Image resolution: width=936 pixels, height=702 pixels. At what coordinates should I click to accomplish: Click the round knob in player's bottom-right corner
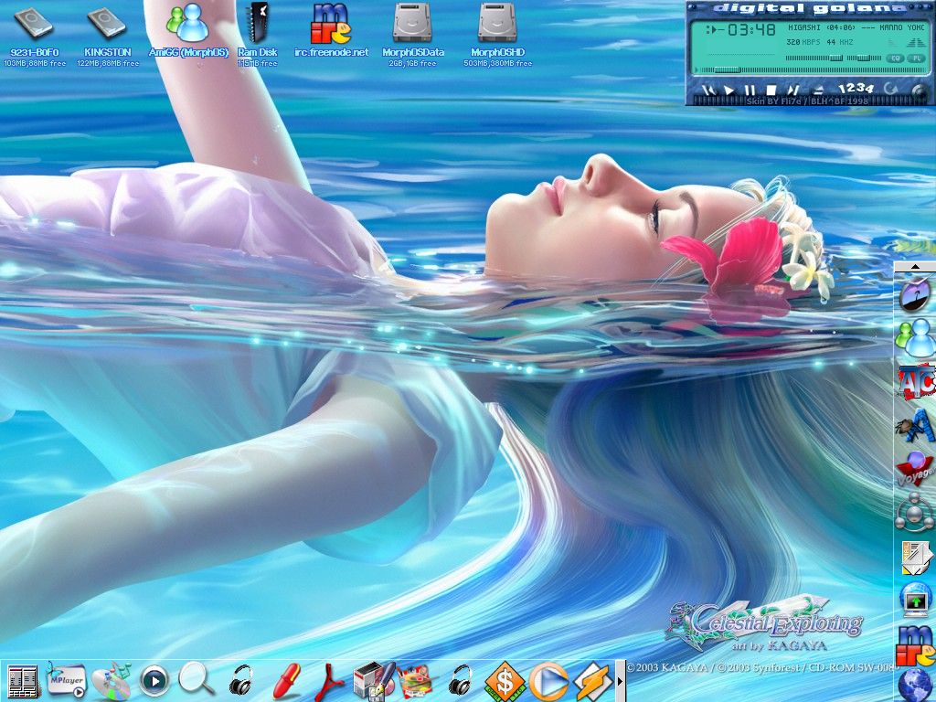tap(919, 91)
